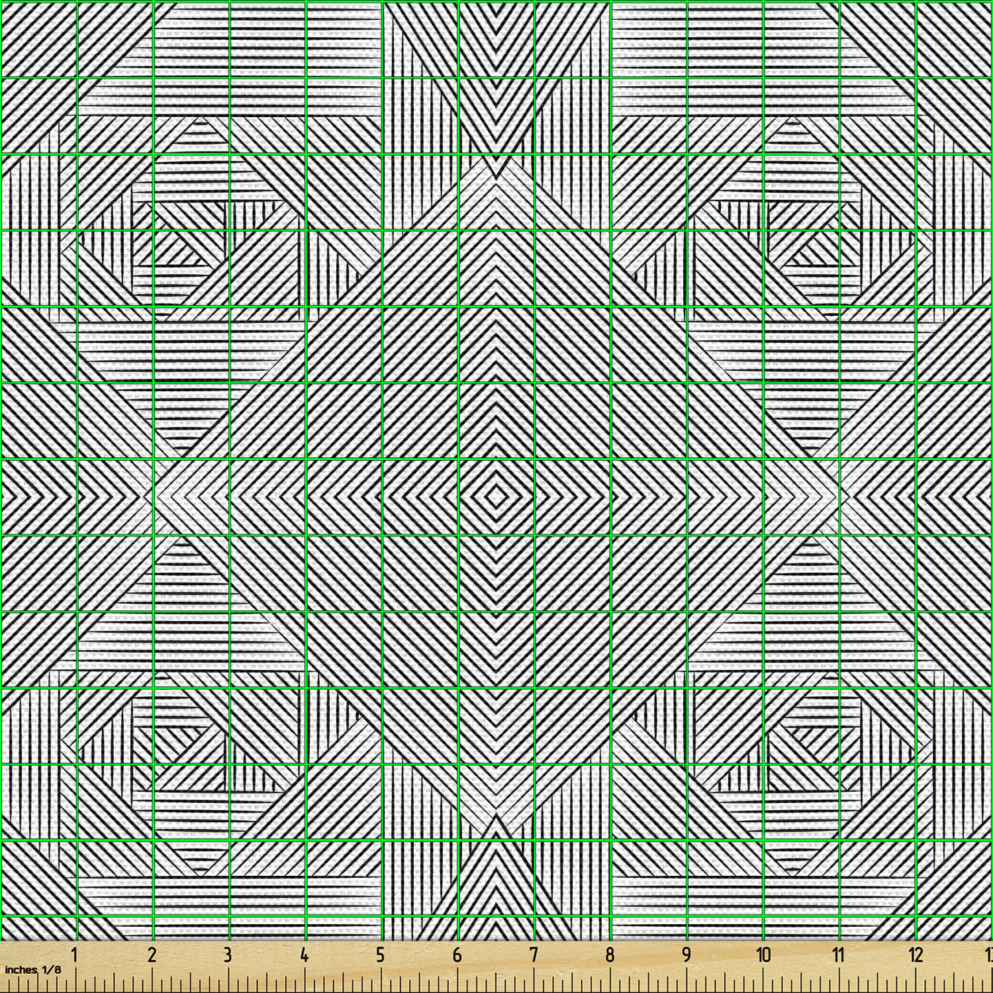Click the ruler's number 5 marking
The height and width of the screenshot is (993, 993).
tap(380, 955)
